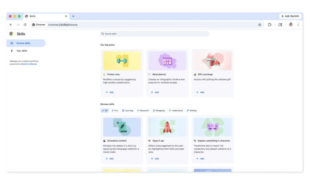Open the Extensions puzzle icon

pyautogui.click(x=269, y=25)
